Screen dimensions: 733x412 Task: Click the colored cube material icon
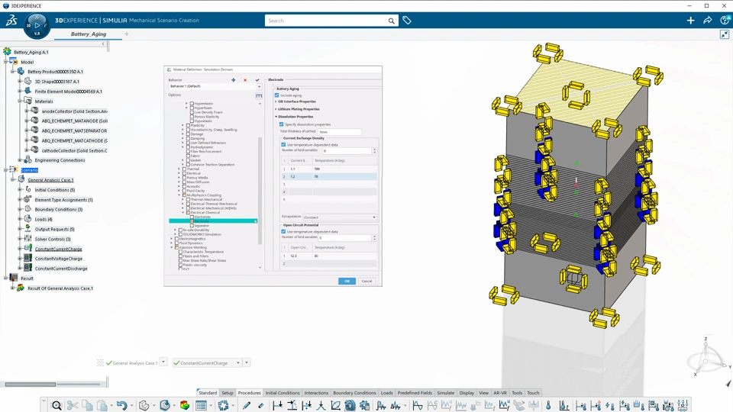point(185,405)
